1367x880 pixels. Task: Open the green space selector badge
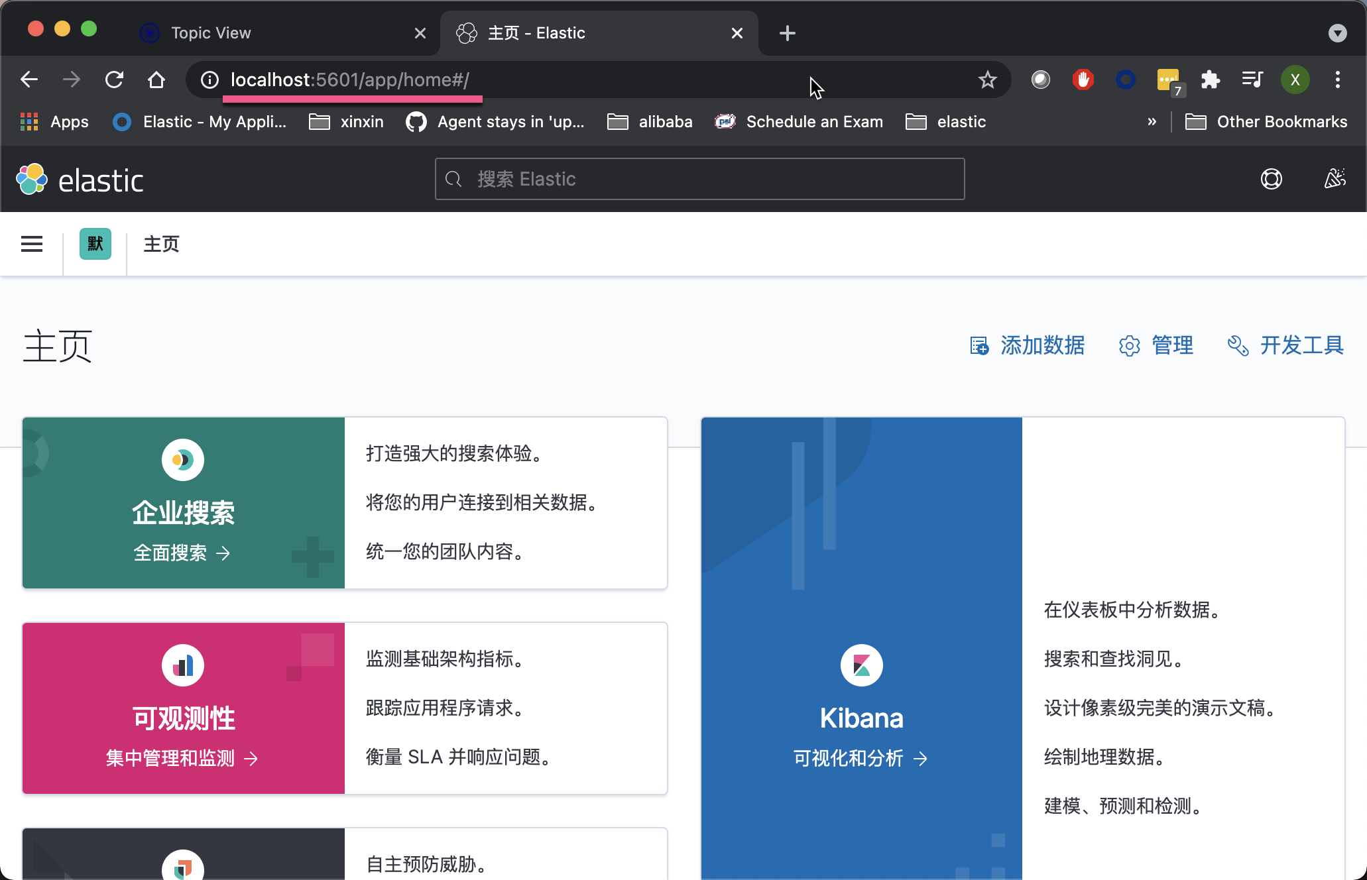95,244
